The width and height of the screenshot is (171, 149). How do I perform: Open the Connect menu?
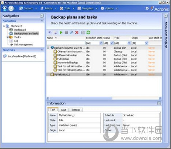28,8
